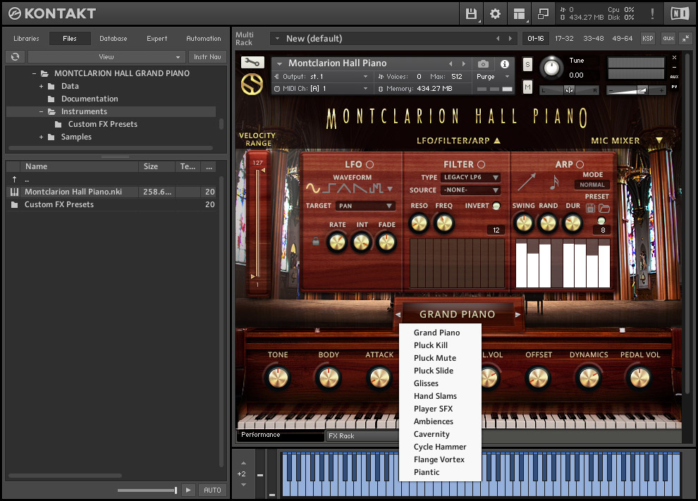698x501 pixels.
Task: Click the save disk icon in header
Action: pyautogui.click(x=471, y=13)
